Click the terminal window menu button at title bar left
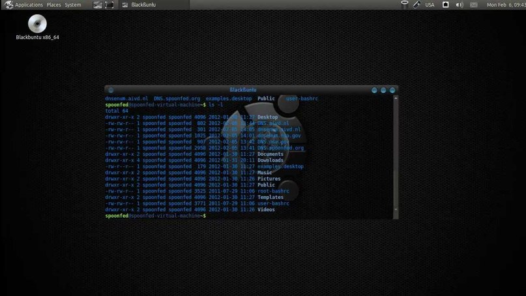 [111, 90]
